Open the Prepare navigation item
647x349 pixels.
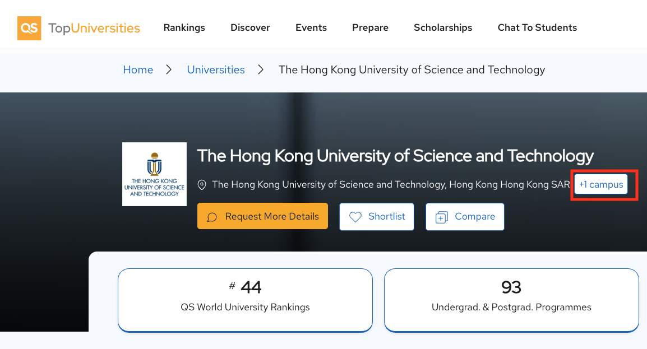pyautogui.click(x=370, y=27)
